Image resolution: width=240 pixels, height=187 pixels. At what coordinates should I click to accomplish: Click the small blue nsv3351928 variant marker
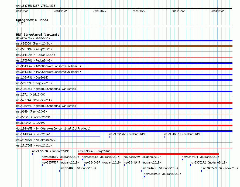144,176
